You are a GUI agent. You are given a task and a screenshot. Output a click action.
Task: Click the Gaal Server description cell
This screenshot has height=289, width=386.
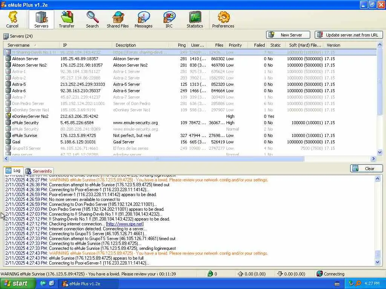tap(124, 142)
